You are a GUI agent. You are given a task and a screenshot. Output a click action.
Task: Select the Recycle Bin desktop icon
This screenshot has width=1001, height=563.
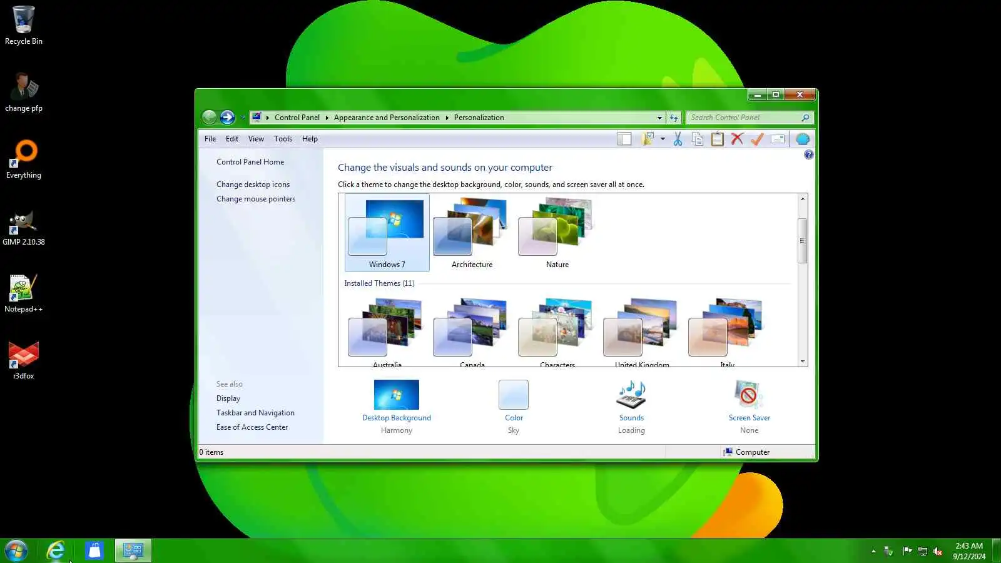point(24,26)
